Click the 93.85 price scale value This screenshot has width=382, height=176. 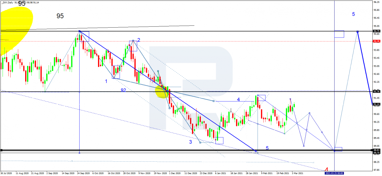[x=376, y=50]
